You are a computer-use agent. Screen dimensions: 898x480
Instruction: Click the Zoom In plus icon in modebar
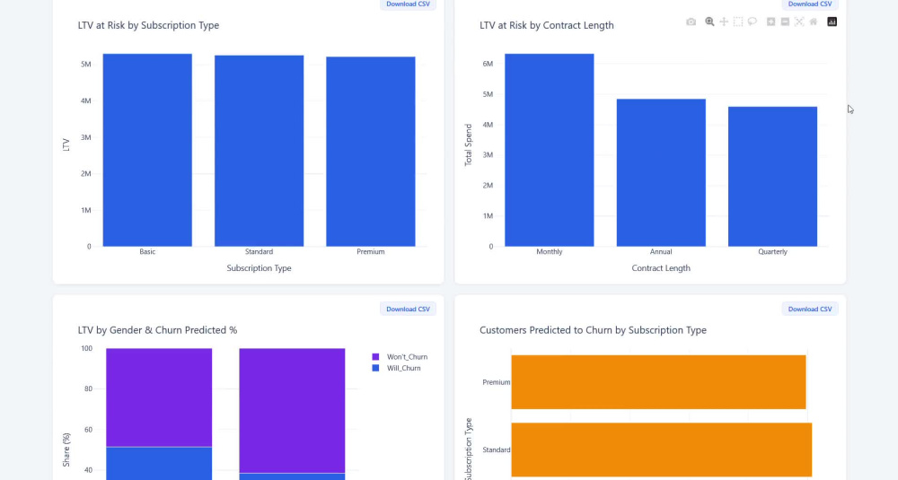coord(770,22)
